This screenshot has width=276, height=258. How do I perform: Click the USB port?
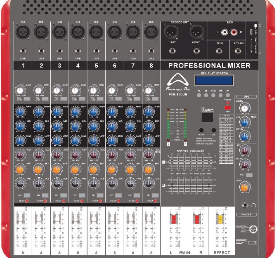coord(251,32)
